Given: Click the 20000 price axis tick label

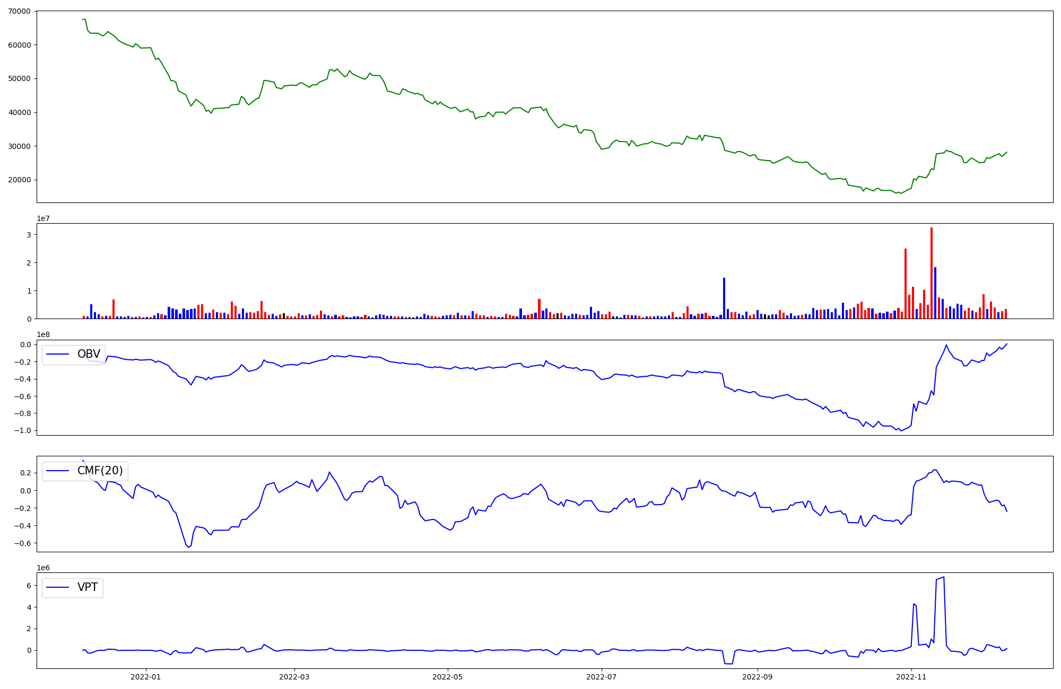Looking at the screenshot, I should coord(20,180).
